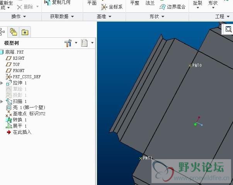
Task: Click the 底箱.PRT part icon
Action: pyautogui.click(x=2, y=52)
